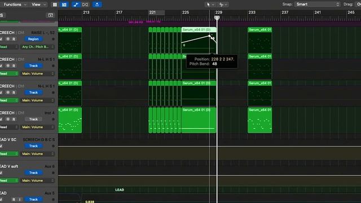Open Read automation mode on Inst 4 track
This screenshot has width=361, height=203.
9,127
